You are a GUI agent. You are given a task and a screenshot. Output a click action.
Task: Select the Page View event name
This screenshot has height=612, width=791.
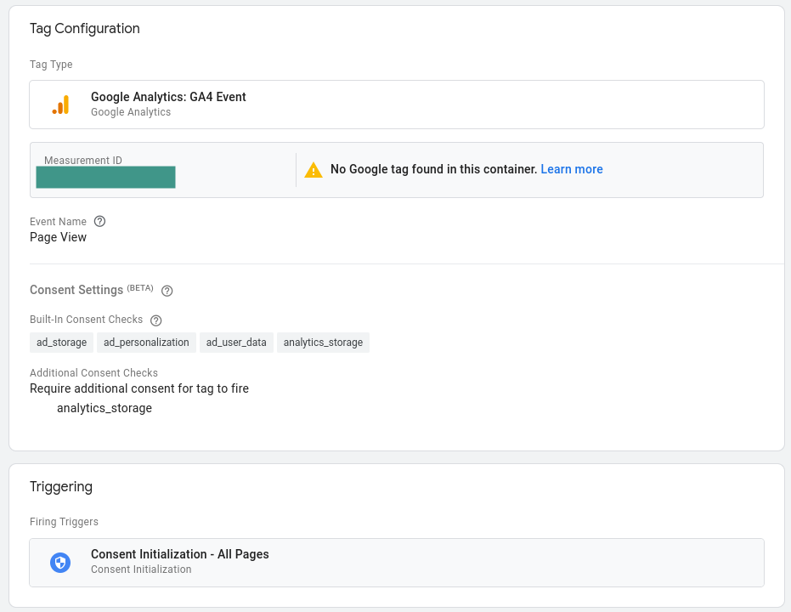tap(58, 237)
